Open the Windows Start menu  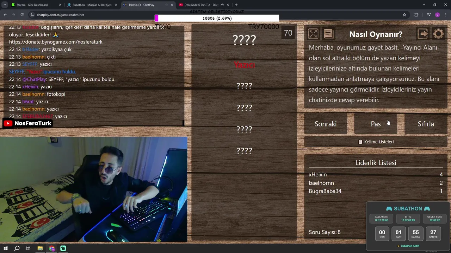coord(6,248)
